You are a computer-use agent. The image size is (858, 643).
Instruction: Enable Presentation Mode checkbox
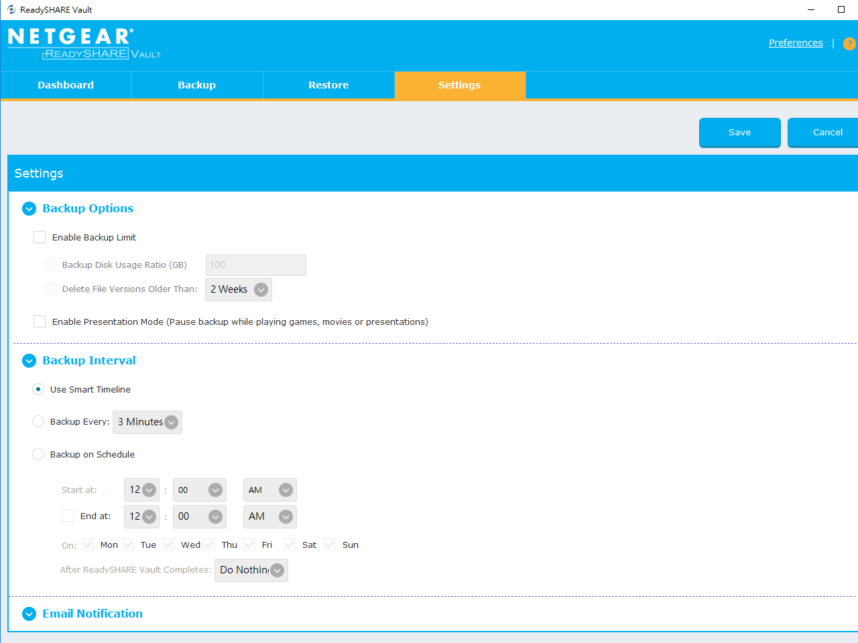(x=40, y=321)
